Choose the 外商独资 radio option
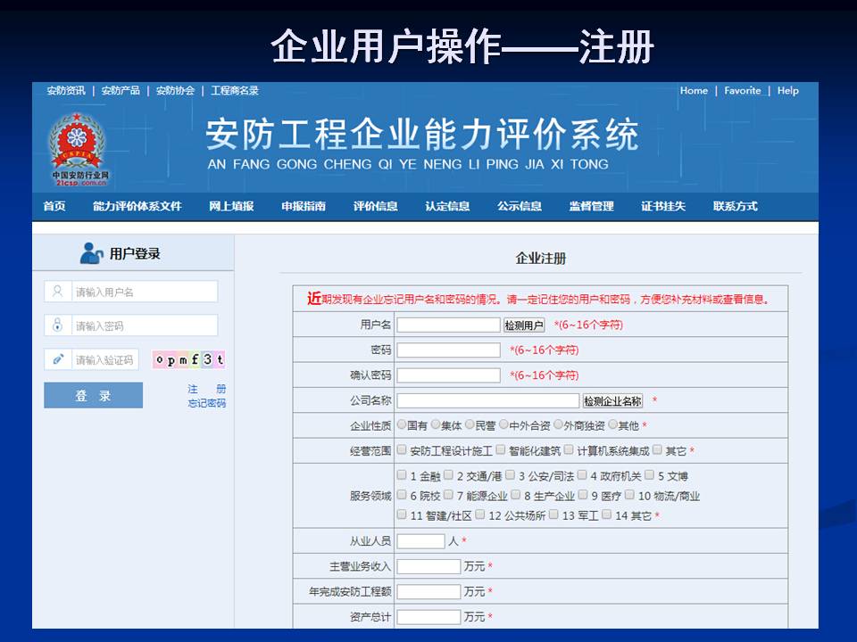 (x=558, y=424)
